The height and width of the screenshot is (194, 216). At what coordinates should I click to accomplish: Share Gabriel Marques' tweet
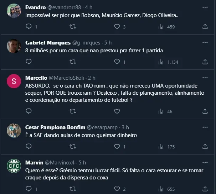(x=205, y=62)
